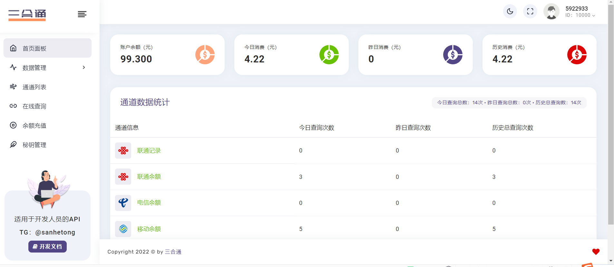Go to 通道列表 in the sidebar

pos(34,87)
